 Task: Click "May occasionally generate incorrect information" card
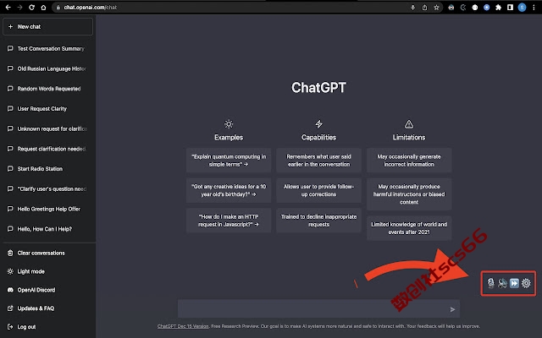(x=409, y=161)
